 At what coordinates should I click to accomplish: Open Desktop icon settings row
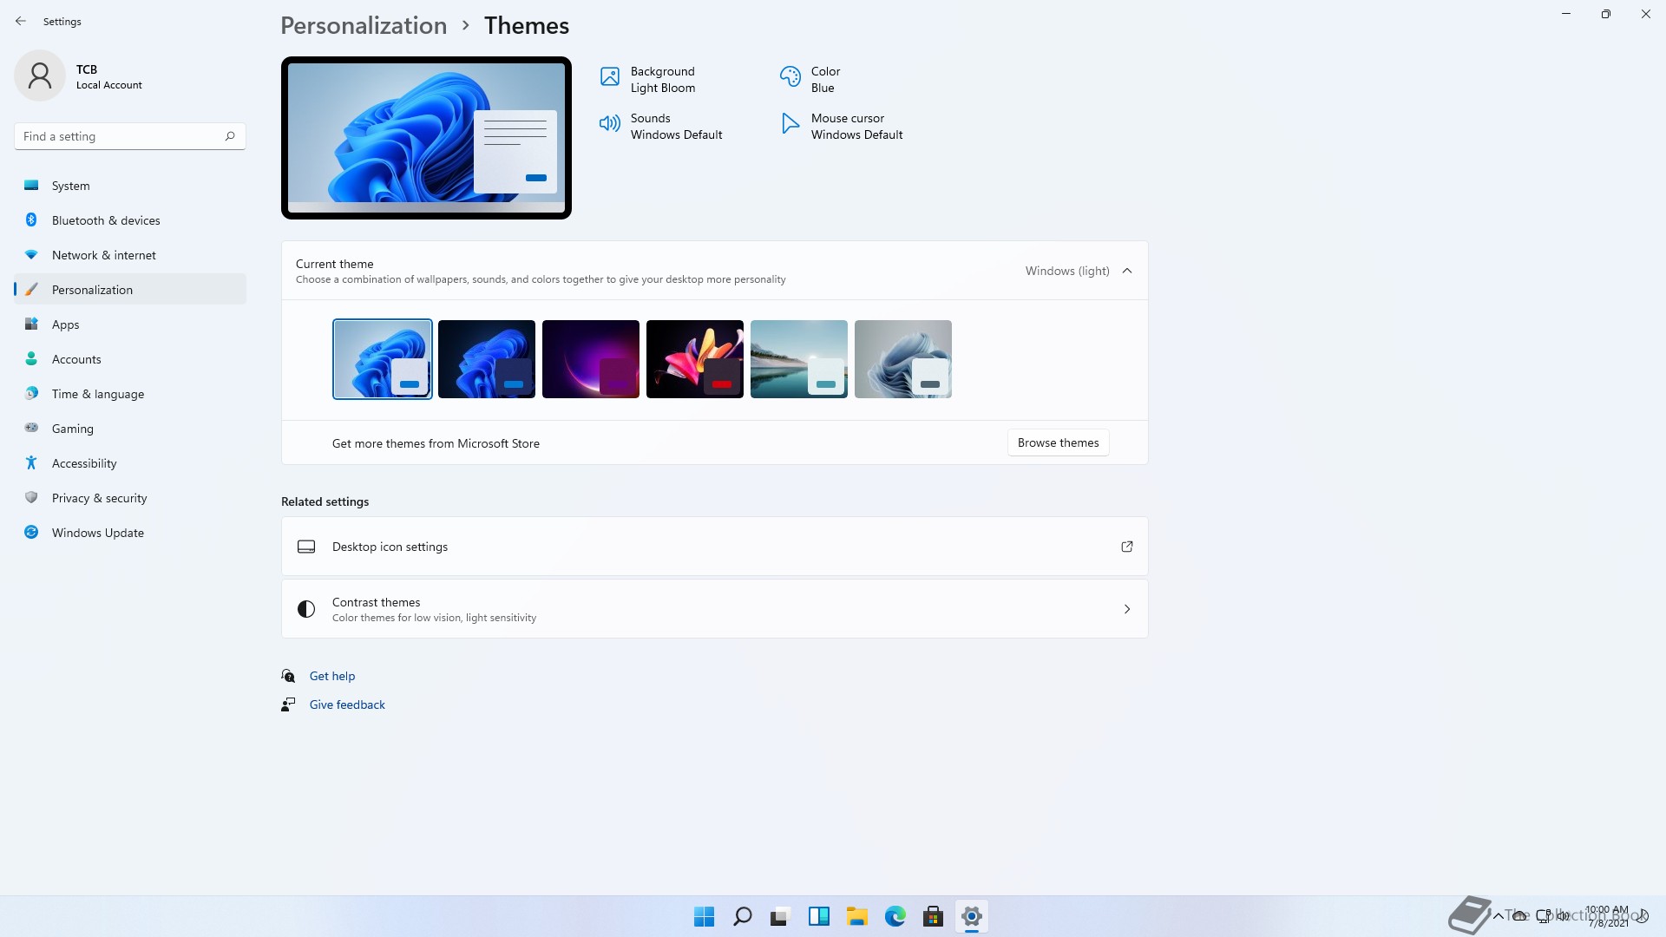(715, 547)
